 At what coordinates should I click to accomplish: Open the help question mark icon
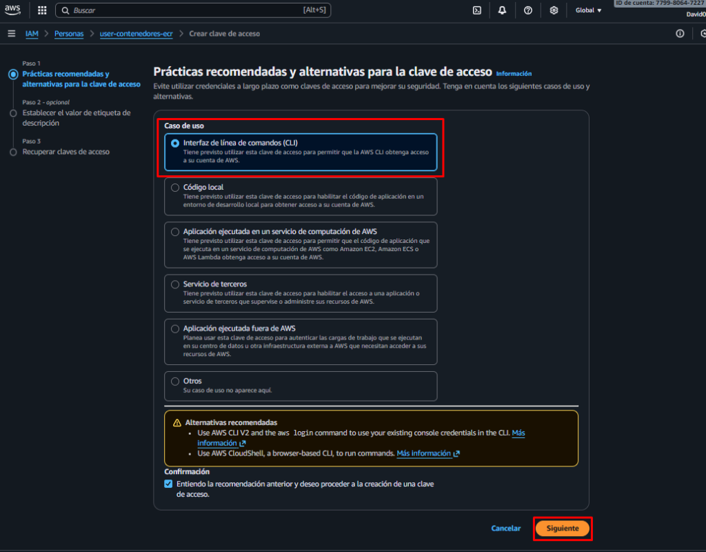(528, 10)
